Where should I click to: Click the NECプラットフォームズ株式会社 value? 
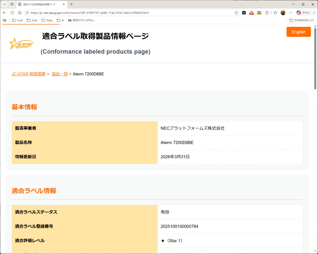click(193, 128)
